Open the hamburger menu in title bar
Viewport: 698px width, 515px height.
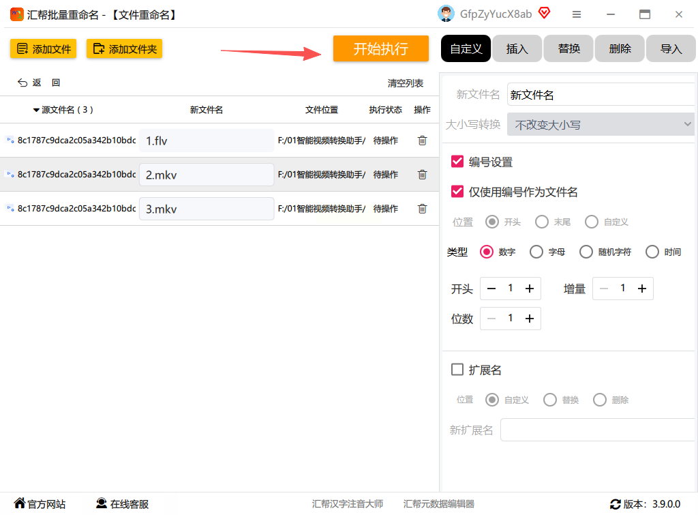tap(577, 14)
